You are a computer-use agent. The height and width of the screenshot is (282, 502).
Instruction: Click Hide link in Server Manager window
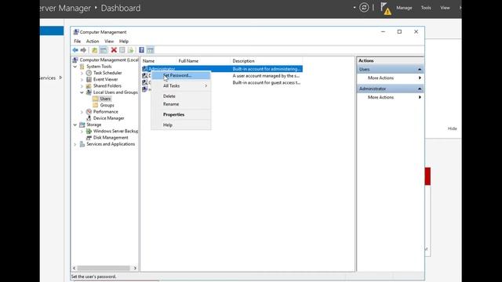coord(452,128)
